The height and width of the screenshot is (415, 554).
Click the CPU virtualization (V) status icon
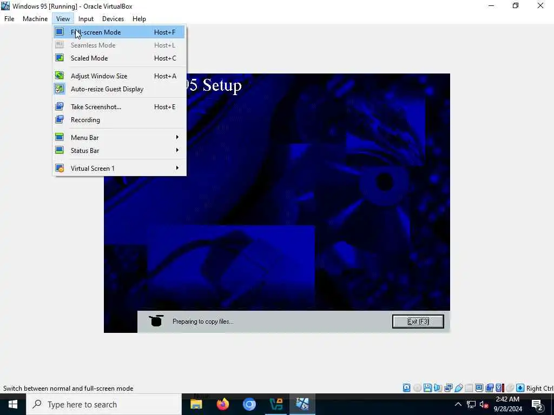tap(499, 388)
